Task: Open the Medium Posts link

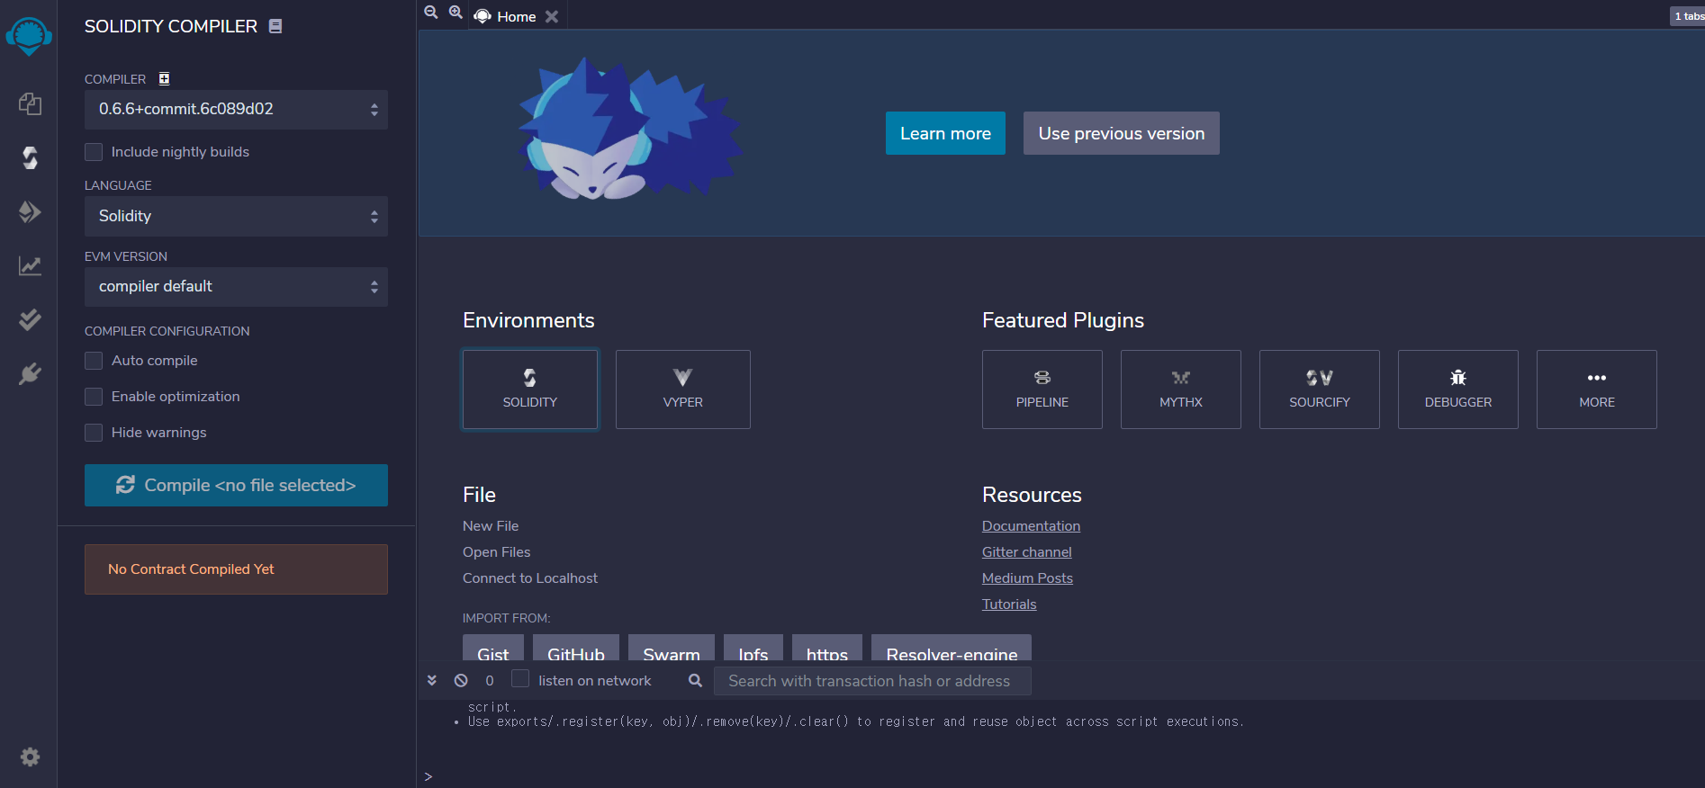Action: [x=1027, y=578]
